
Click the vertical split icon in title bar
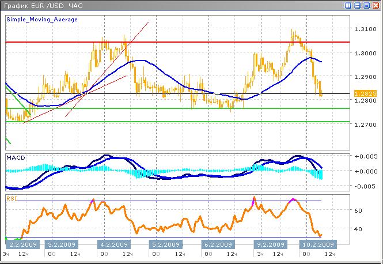(x=348, y=5)
